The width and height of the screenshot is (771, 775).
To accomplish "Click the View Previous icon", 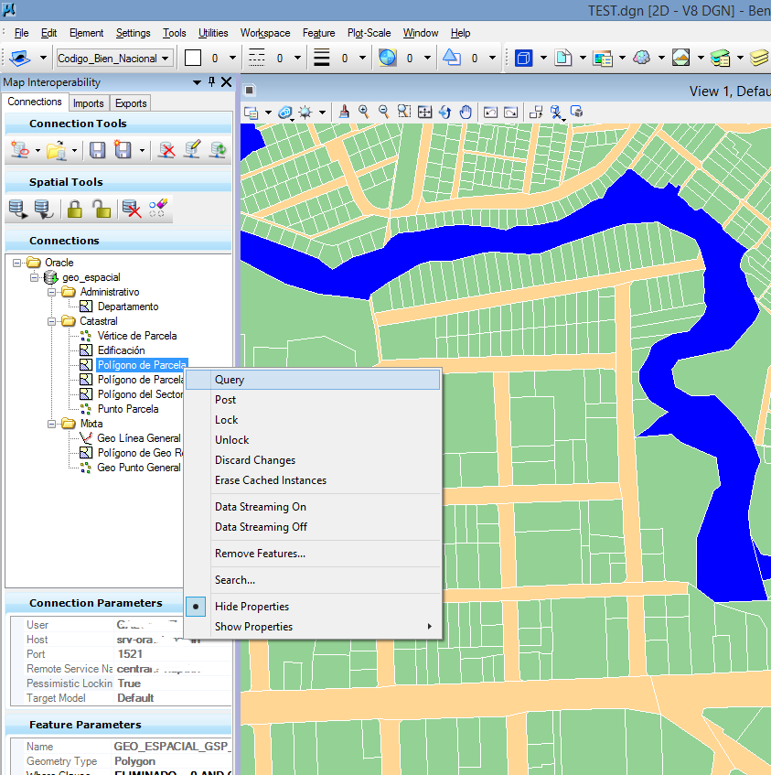I will point(490,113).
